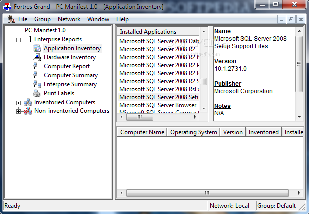The height and width of the screenshot is (214, 309).
Task: Click the version value 10.1.2731.0
Action: [230, 69]
